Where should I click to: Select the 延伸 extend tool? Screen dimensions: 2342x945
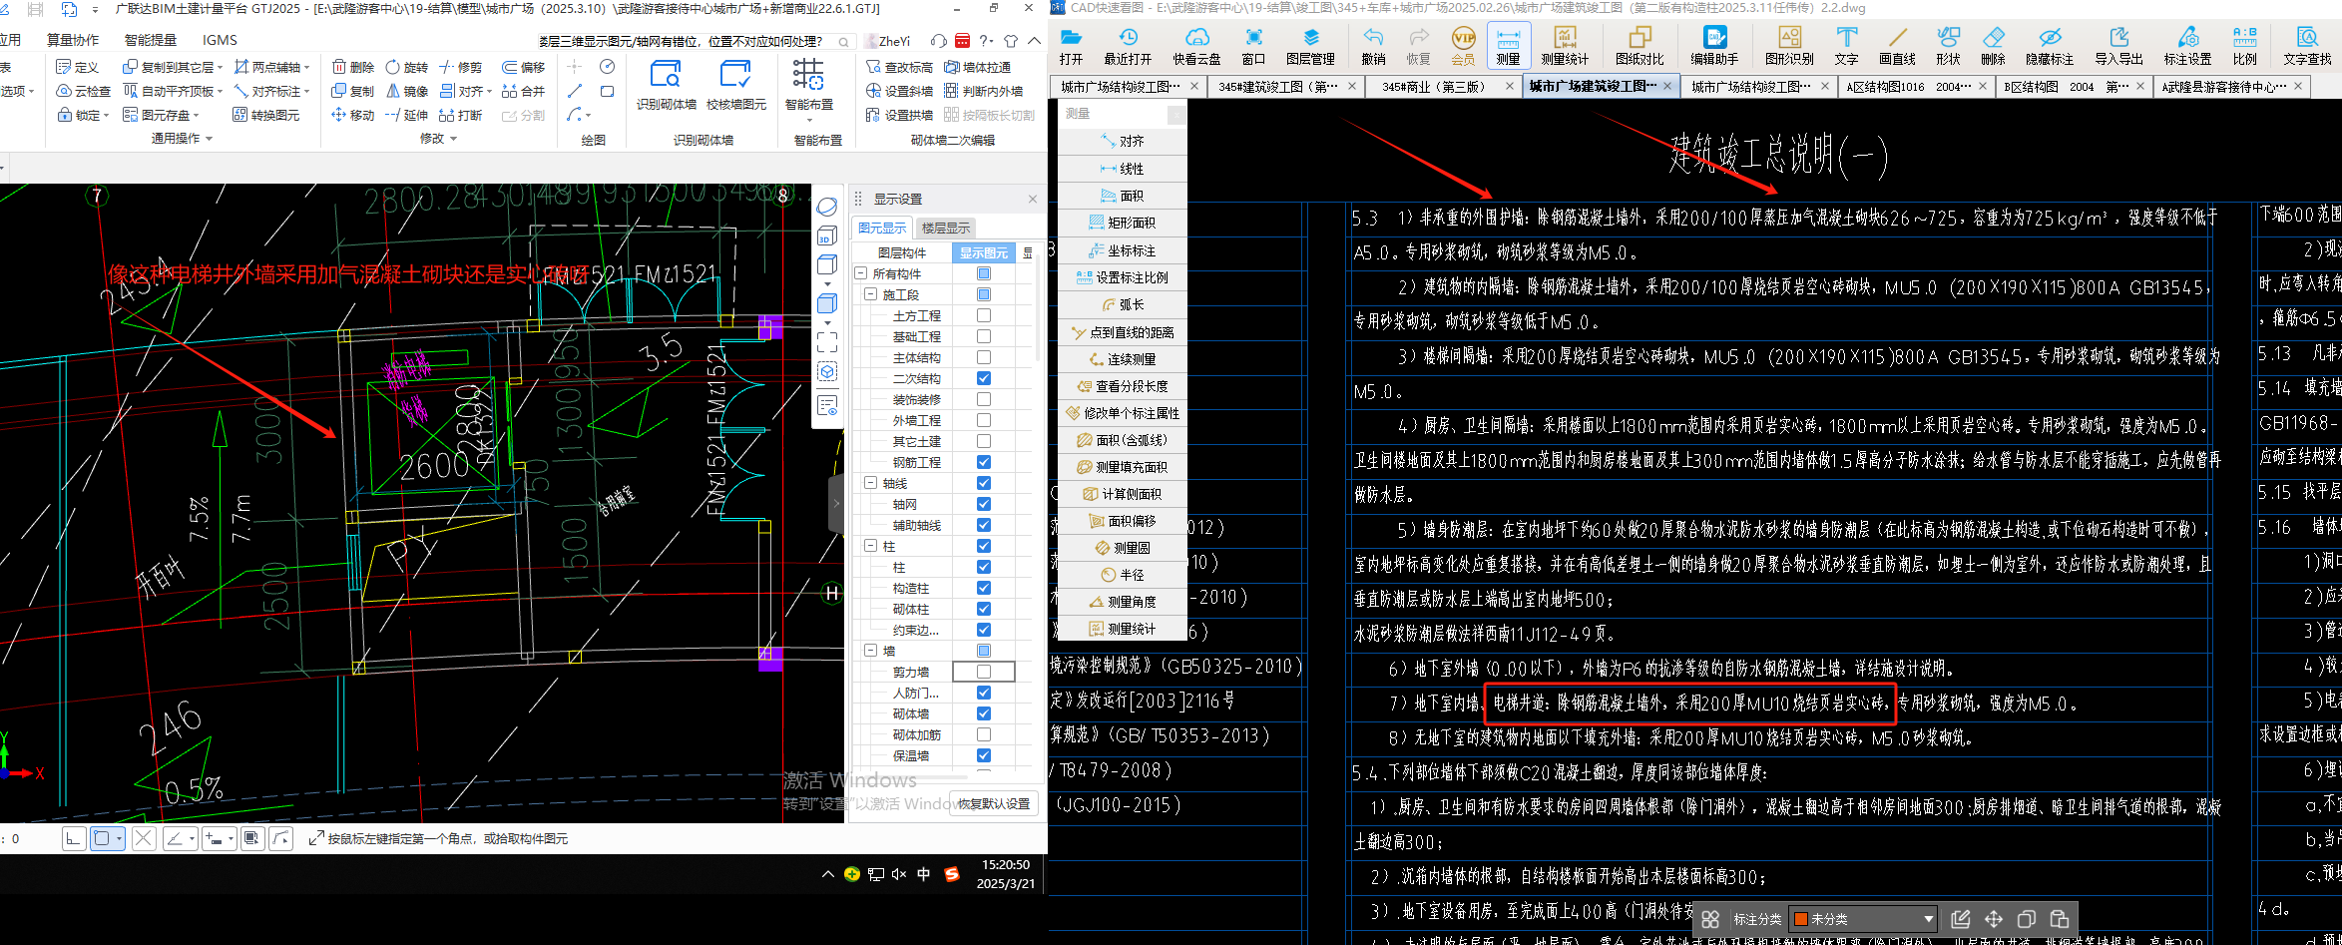pos(407,115)
